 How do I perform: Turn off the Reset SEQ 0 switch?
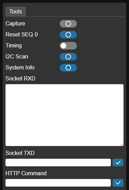pyautogui.click(x=68, y=35)
